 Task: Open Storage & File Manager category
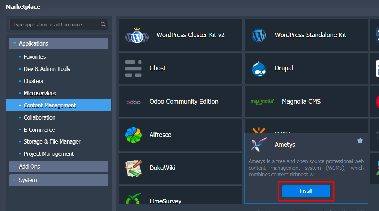[52, 141]
